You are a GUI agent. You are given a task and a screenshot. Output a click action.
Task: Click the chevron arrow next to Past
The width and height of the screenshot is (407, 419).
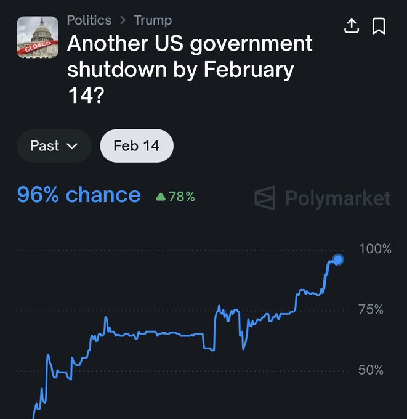pos(71,147)
